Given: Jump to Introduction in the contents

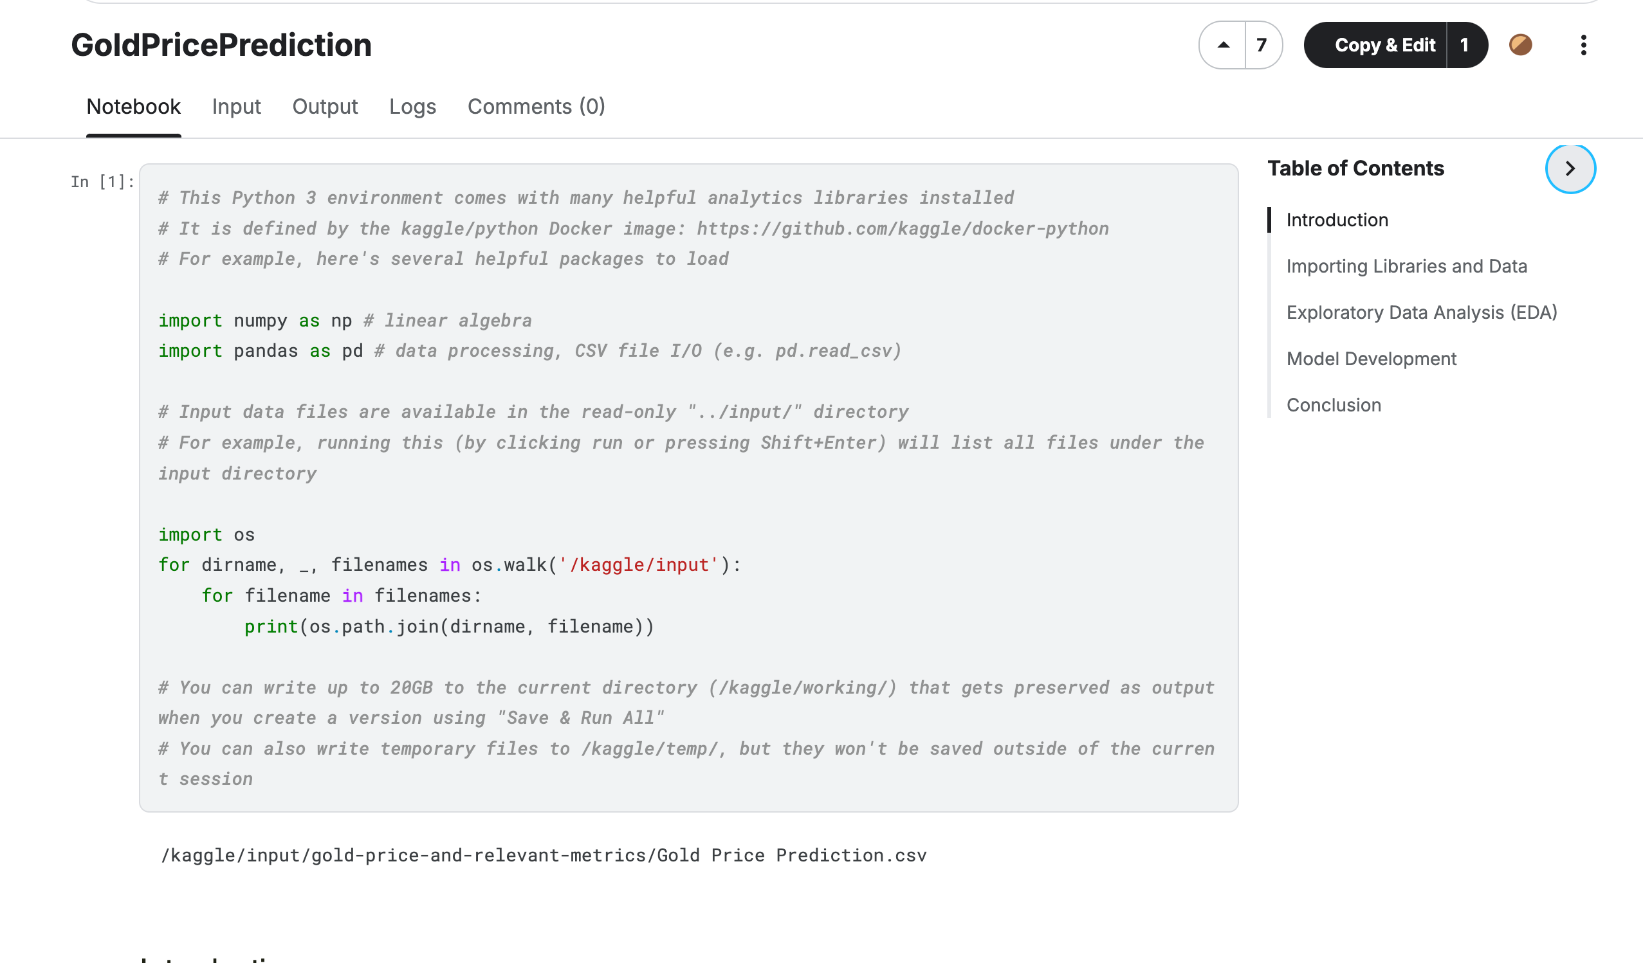Looking at the screenshot, I should (x=1337, y=221).
